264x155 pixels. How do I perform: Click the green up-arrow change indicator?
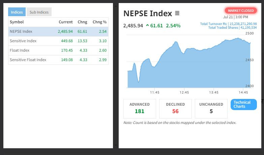147,26
